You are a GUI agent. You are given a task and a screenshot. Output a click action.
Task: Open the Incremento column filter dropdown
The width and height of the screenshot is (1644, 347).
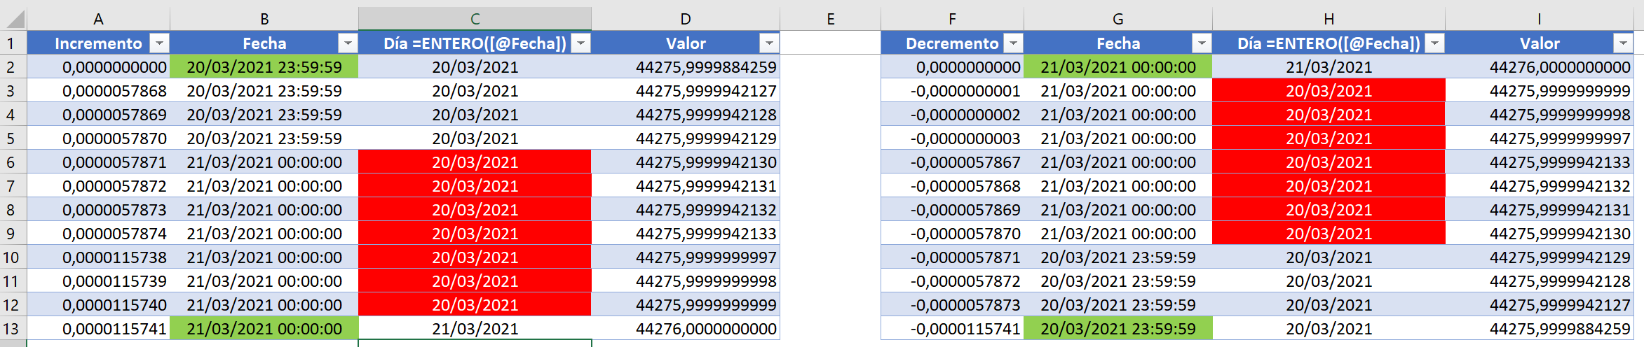point(160,43)
